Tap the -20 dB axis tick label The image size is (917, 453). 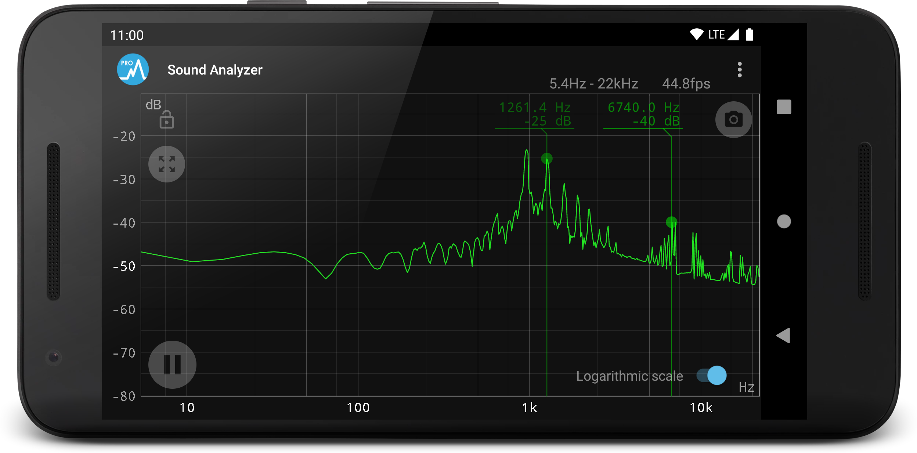tap(124, 137)
